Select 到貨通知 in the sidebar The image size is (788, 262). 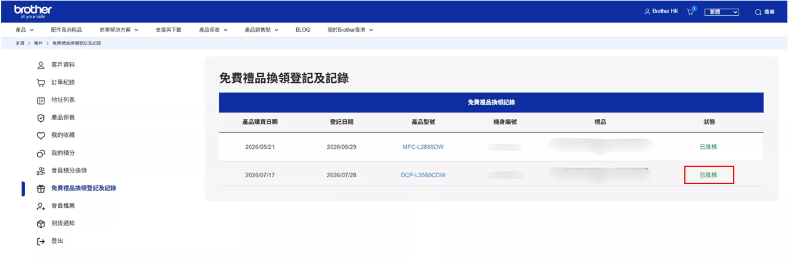coord(63,223)
